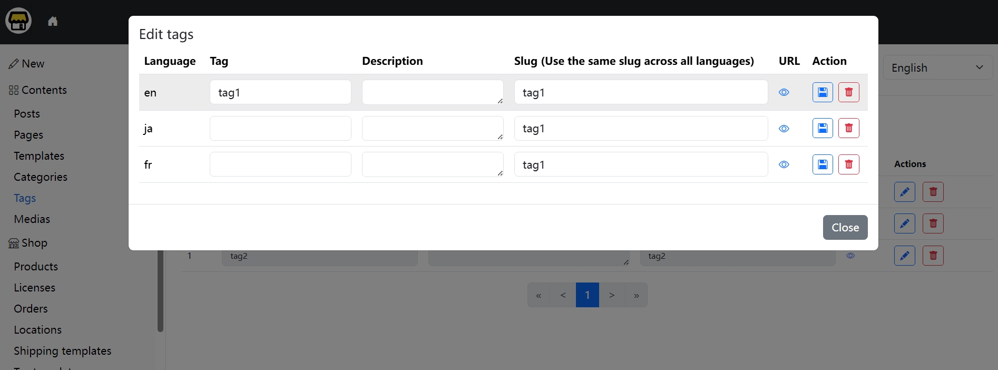Save the en language tag row

point(822,92)
